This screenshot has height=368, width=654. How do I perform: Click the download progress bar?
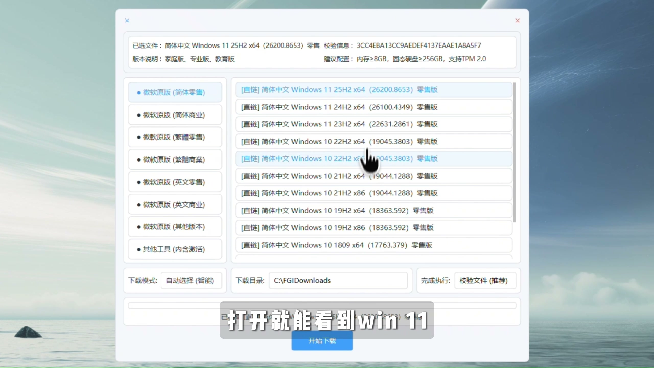[322, 305]
